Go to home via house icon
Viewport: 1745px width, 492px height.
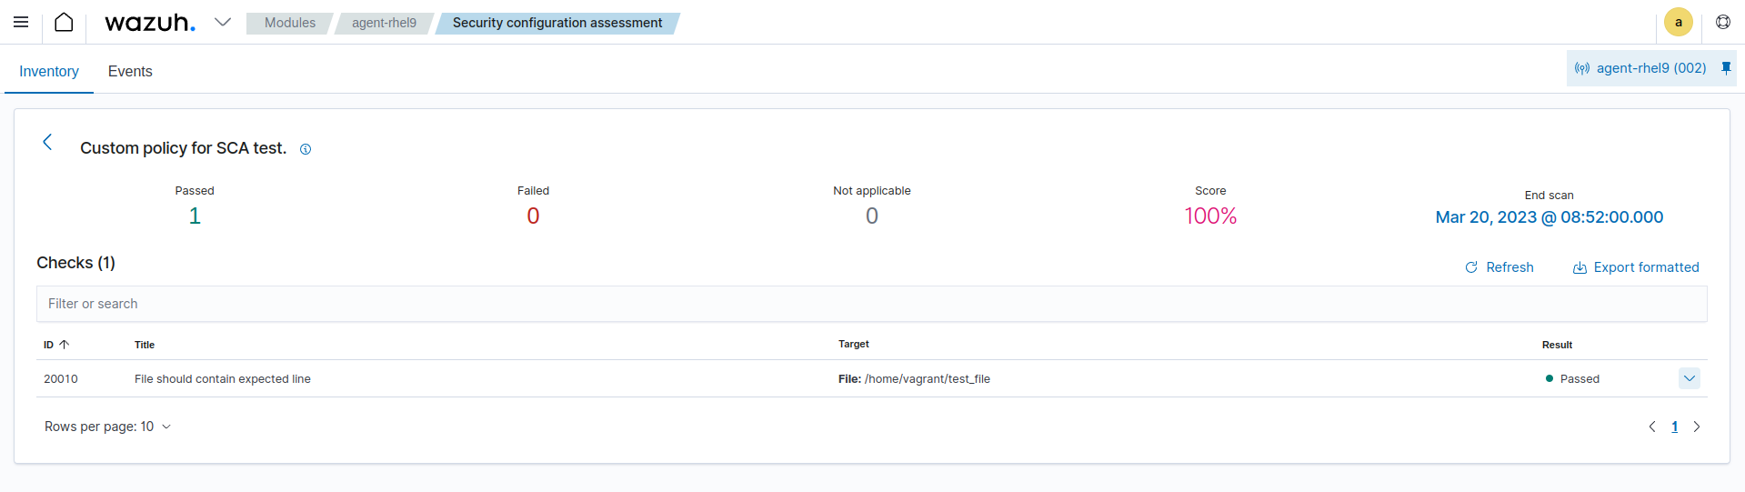pos(64,22)
